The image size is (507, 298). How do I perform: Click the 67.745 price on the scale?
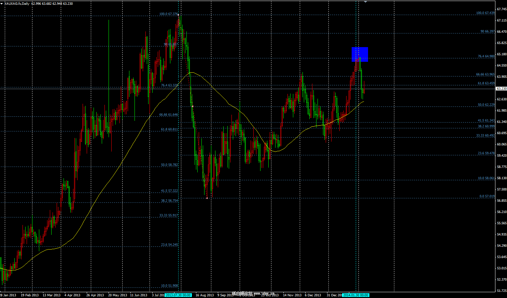(502, 9)
